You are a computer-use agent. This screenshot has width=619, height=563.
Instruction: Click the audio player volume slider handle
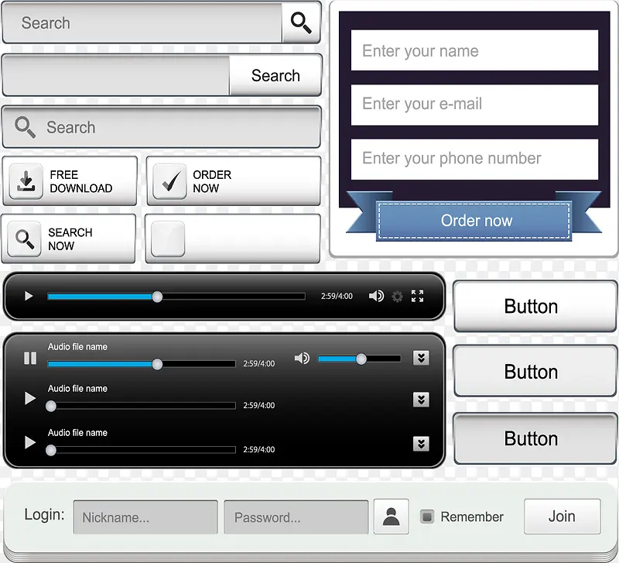[x=361, y=359]
